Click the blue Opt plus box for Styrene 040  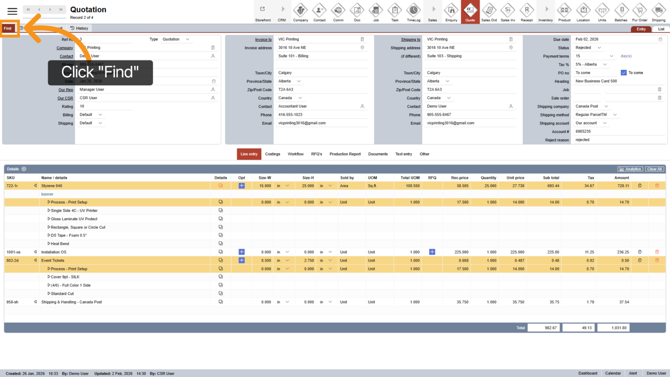(x=242, y=186)
